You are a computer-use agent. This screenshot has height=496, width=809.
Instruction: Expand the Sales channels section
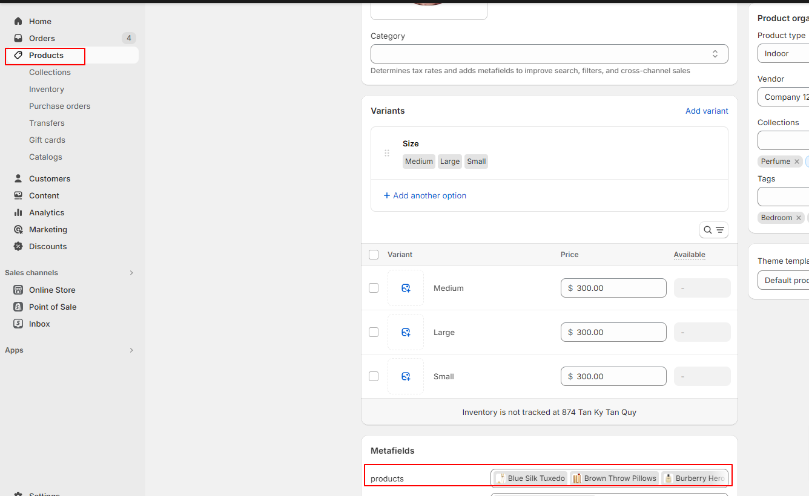pos(131,273)
